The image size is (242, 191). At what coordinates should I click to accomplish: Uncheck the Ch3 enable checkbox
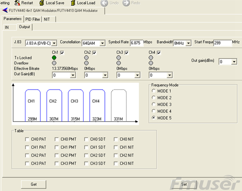click(127, 53)
